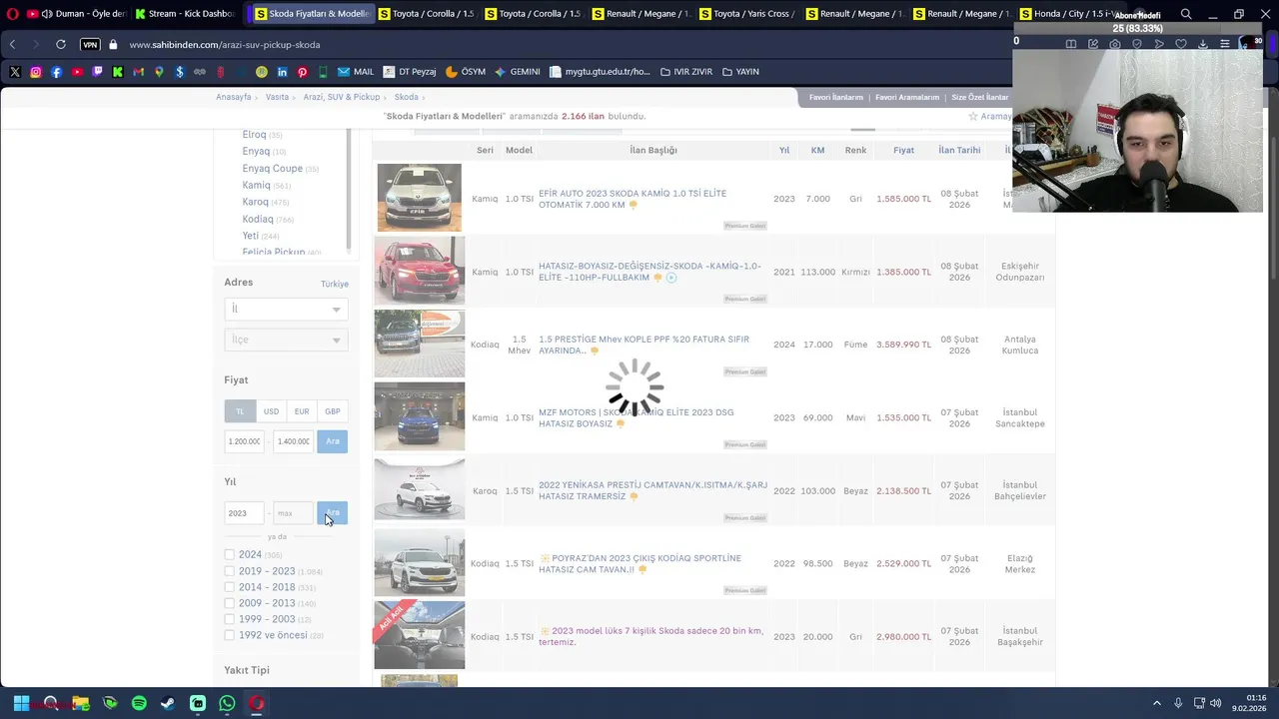The image size is (1279, 719).
Task: Open the Facebook bookmark icon
Action: (57, 72)
